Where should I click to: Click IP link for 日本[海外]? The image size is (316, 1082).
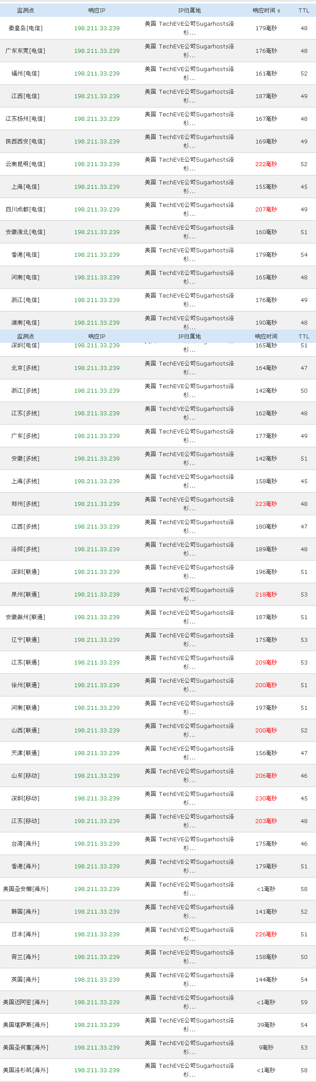click(x=97, y=934)
